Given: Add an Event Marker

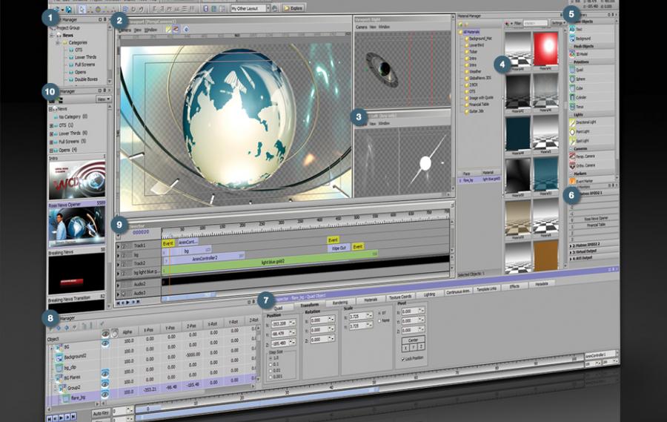Looking at the screenshot, I should [572, 181].
